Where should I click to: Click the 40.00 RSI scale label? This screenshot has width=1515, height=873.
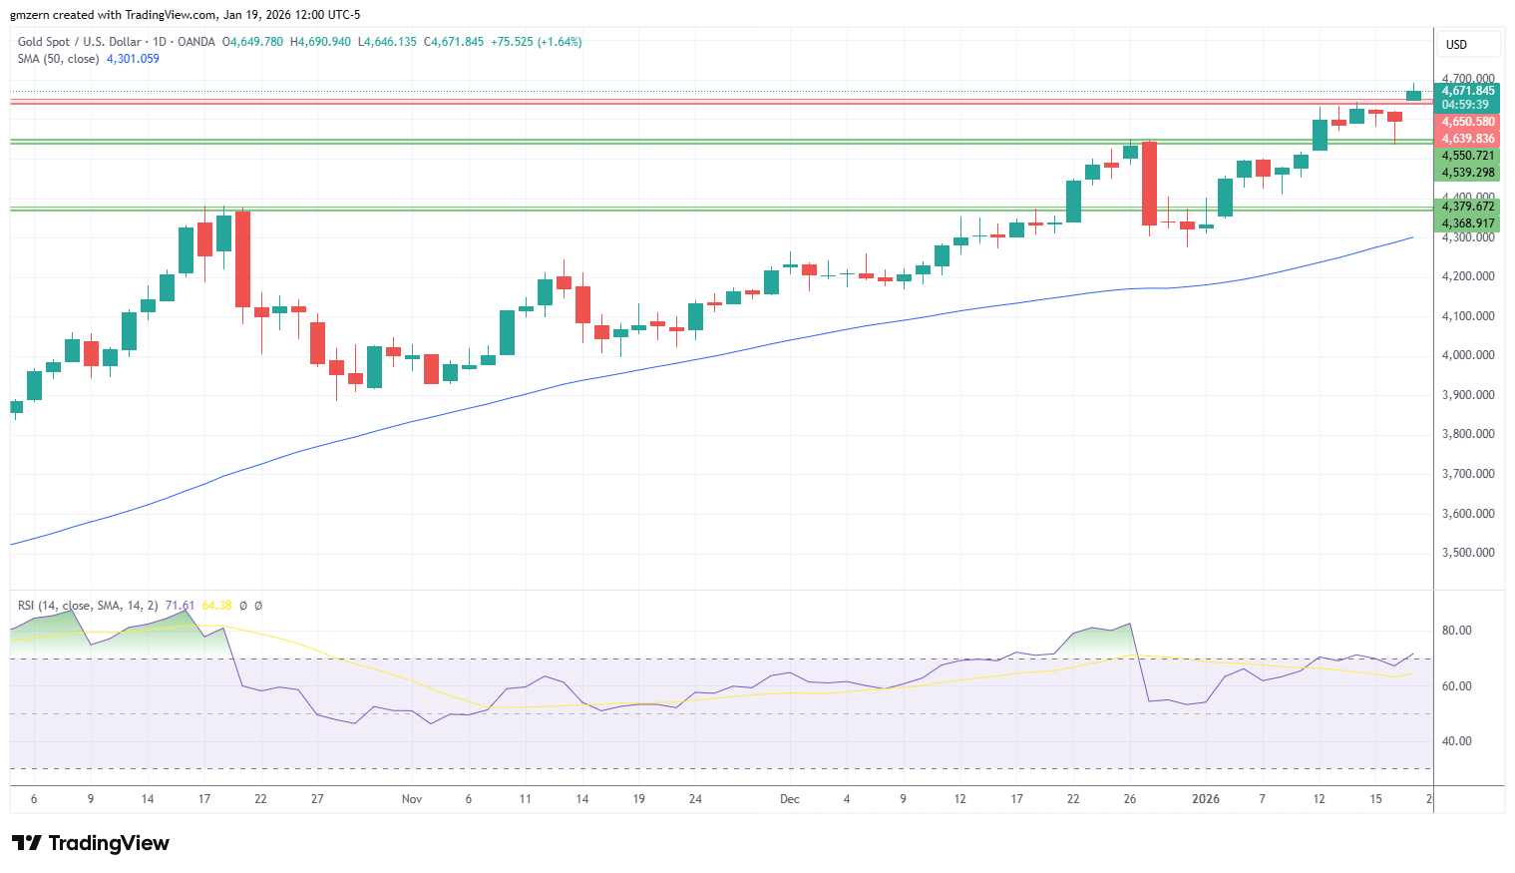coord(1457,741)
